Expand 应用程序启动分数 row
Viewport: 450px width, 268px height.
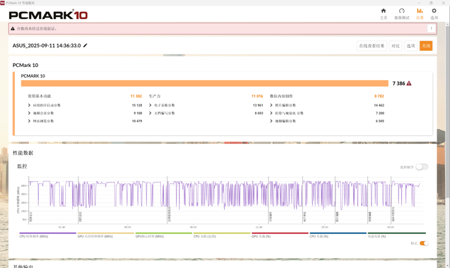click(29, 105)
